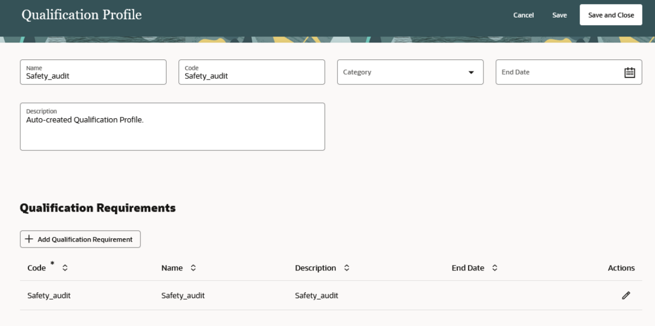Select Safety_audit in the Description column row

tap(317, 295)
